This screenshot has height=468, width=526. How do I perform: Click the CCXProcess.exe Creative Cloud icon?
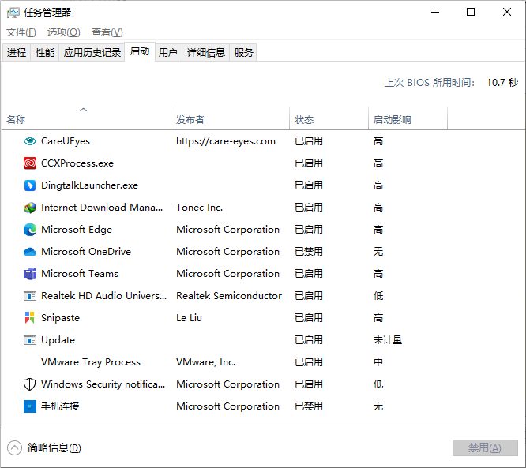[30, 163]
